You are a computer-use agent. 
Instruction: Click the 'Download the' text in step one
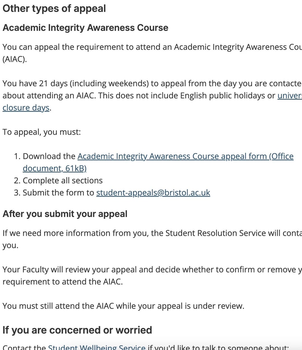[x=49, y=156]
